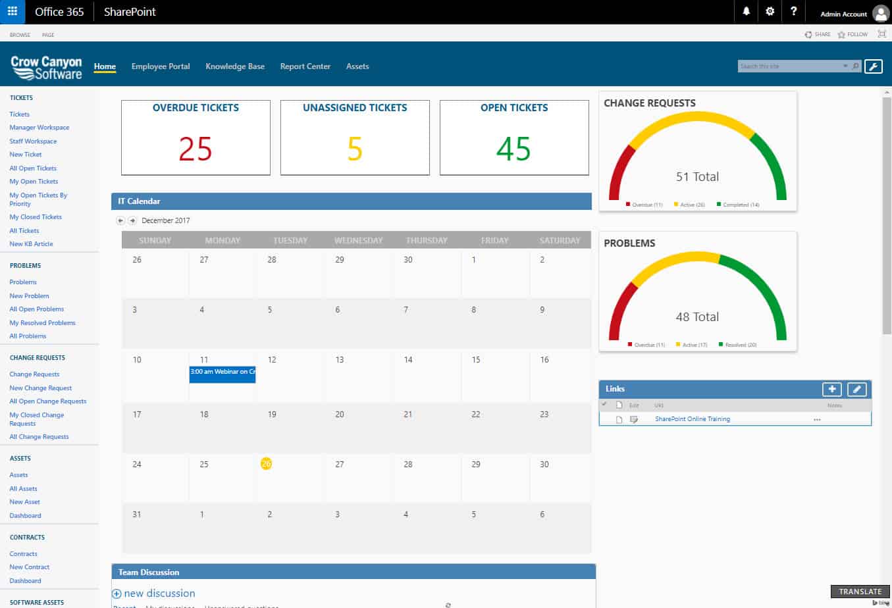Click the Overdue Tickets tile showing 25

196,138
